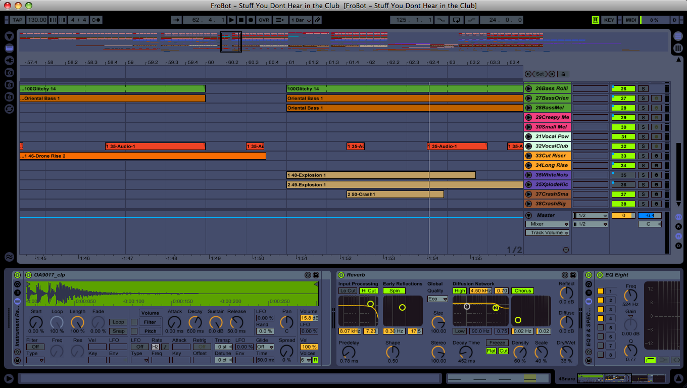Switch to Arrangement view vertical-bars icon

click(678, 48)
